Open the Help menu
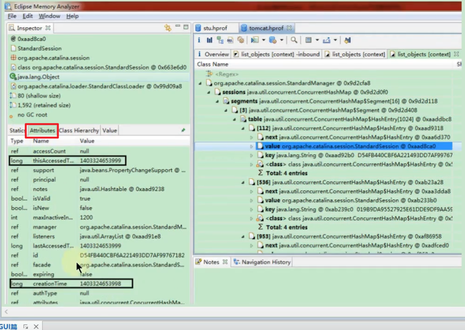The width and height of the screenshot is (465, 330). [72, 16]
